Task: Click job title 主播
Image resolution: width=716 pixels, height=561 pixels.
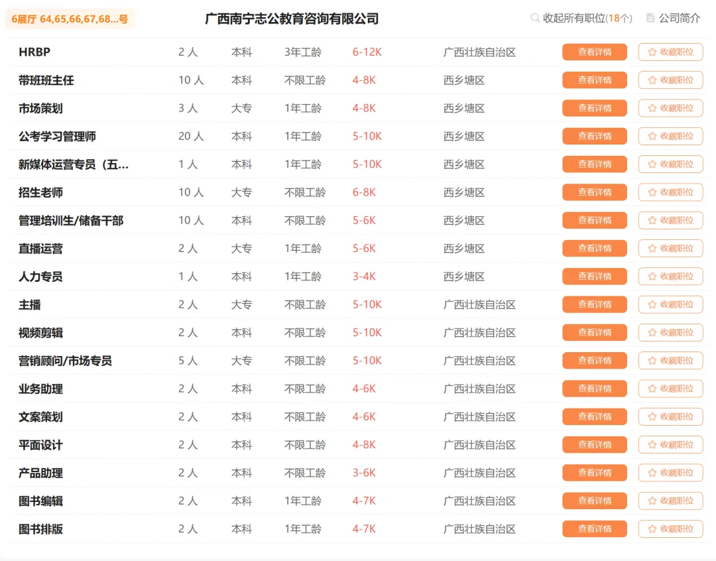Action: [30, 305]
